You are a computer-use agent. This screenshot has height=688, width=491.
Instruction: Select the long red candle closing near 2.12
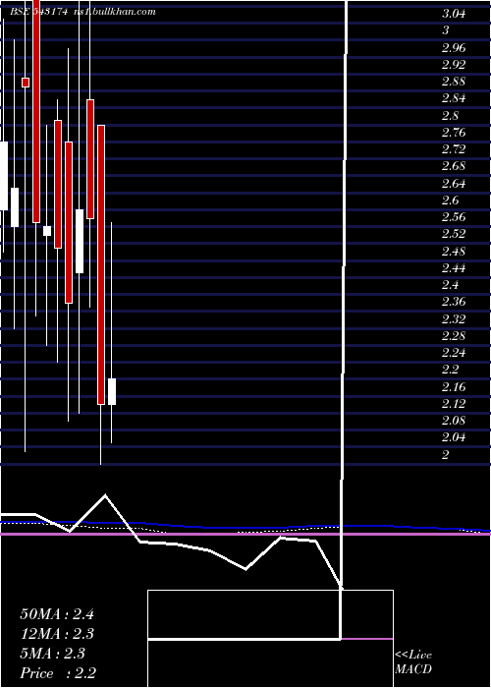[101, 264]
